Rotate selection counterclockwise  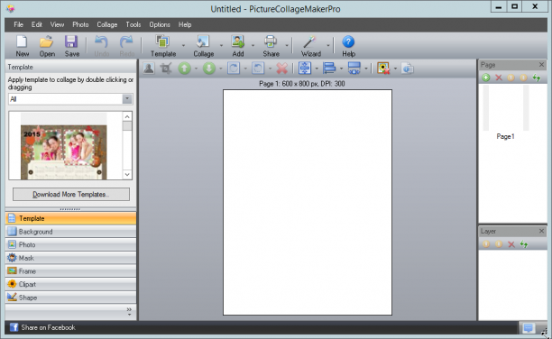[x=258, y=68]
